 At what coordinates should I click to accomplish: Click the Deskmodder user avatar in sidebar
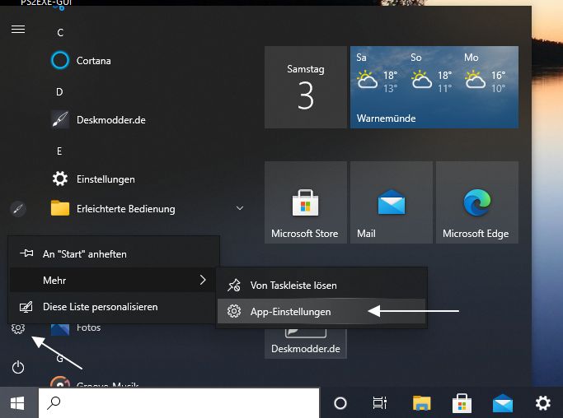click(18, 209)
